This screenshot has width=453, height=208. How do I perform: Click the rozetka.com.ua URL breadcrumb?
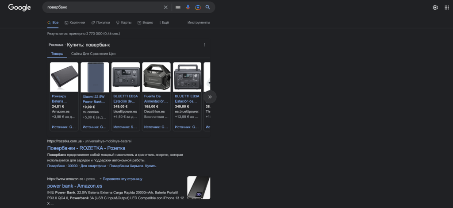point(89,141)
